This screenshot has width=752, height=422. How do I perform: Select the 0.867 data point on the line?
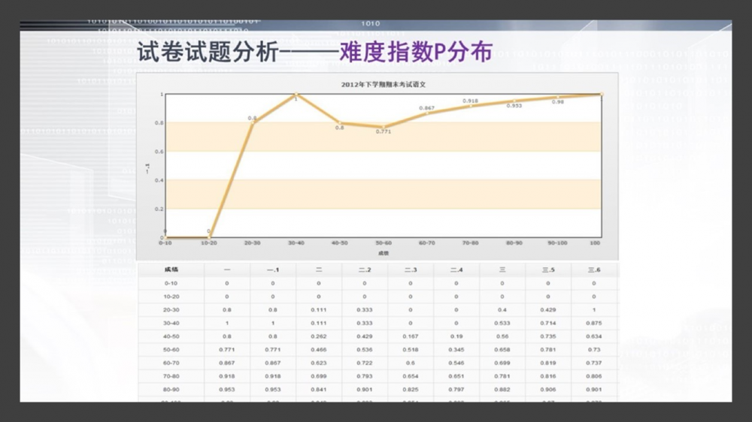click(427, 113)
